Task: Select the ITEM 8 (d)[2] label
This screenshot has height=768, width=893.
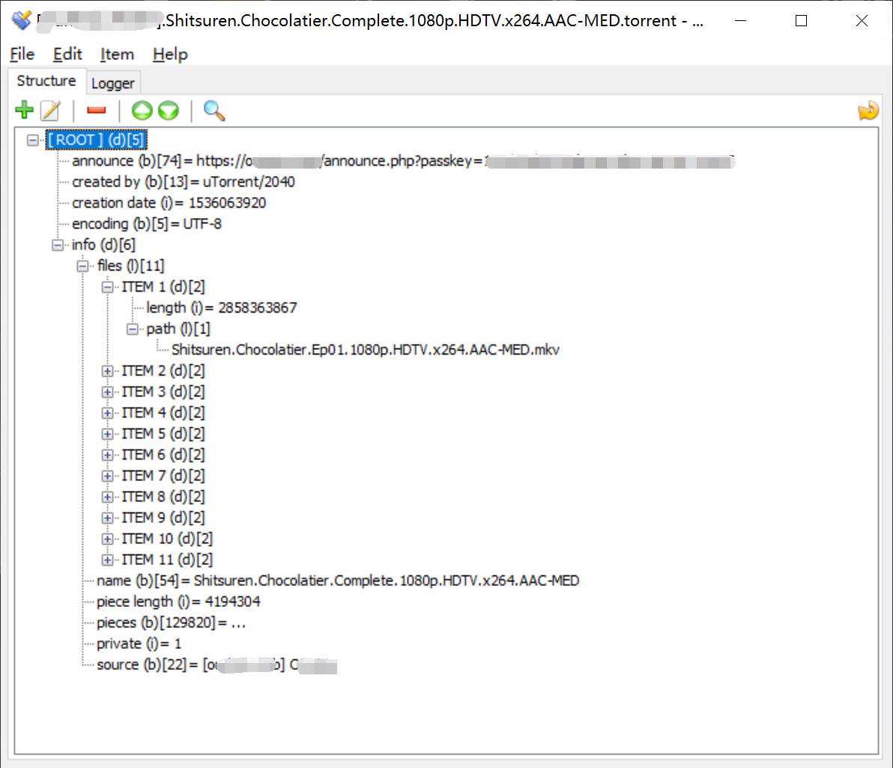Action: pyautogui.click(x=163, y=497)
